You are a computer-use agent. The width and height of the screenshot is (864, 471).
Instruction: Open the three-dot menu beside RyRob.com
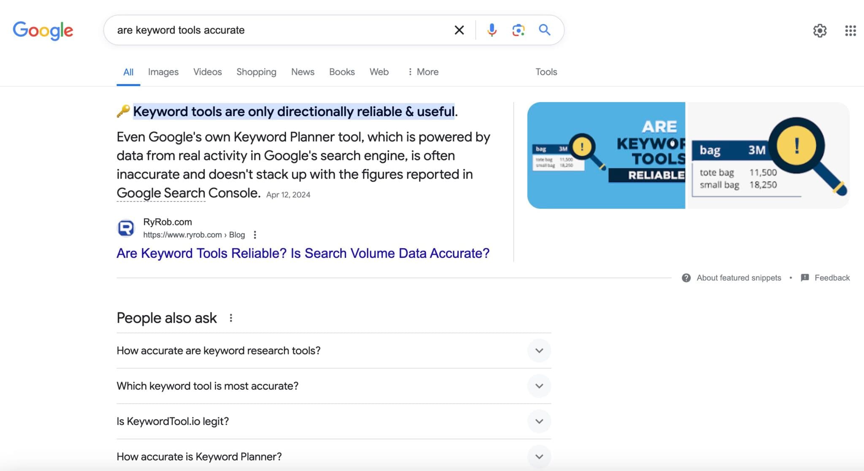[255, 235]
